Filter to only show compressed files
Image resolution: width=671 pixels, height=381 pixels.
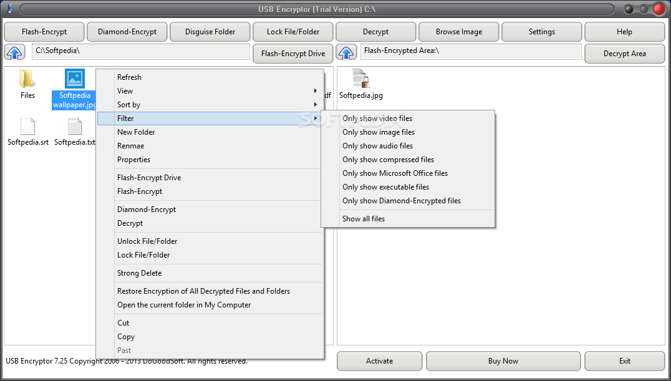(408, 159)
